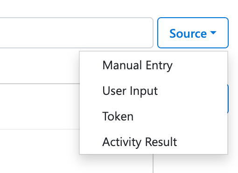Select Activity Result in dropdown list

tap(154, 142)
